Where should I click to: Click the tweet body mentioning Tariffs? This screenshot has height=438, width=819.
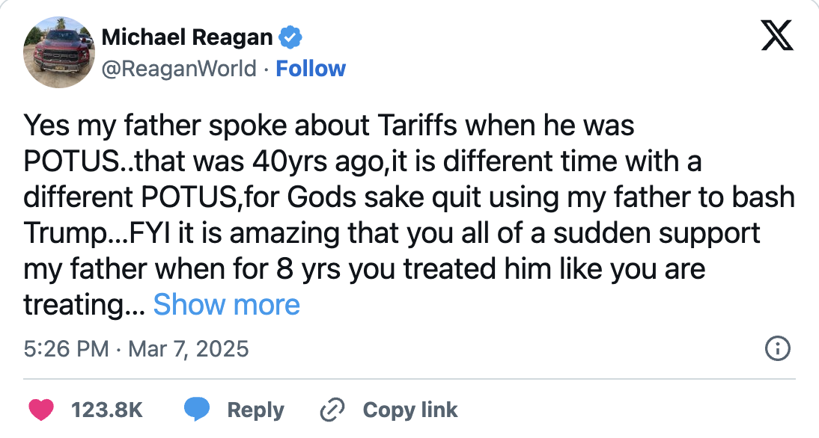tap(329, 126)
